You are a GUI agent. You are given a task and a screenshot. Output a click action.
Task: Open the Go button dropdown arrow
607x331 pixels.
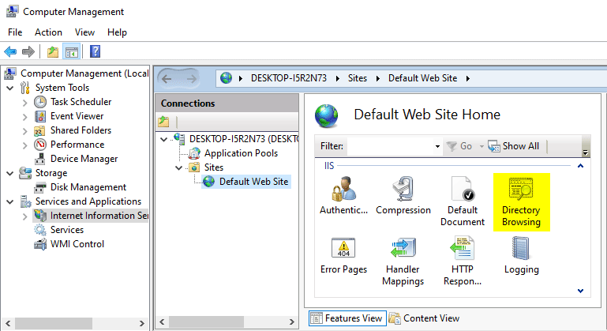(x=481, y=146)
